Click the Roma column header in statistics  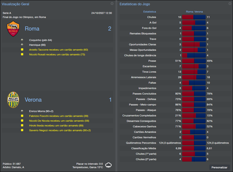pyautogui.click(x=190, y=12)
